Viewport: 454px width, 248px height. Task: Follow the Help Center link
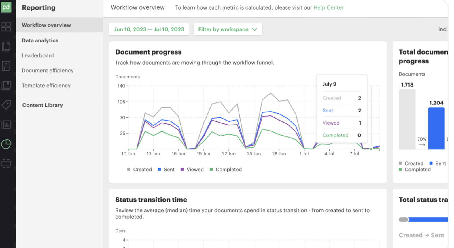328,7
